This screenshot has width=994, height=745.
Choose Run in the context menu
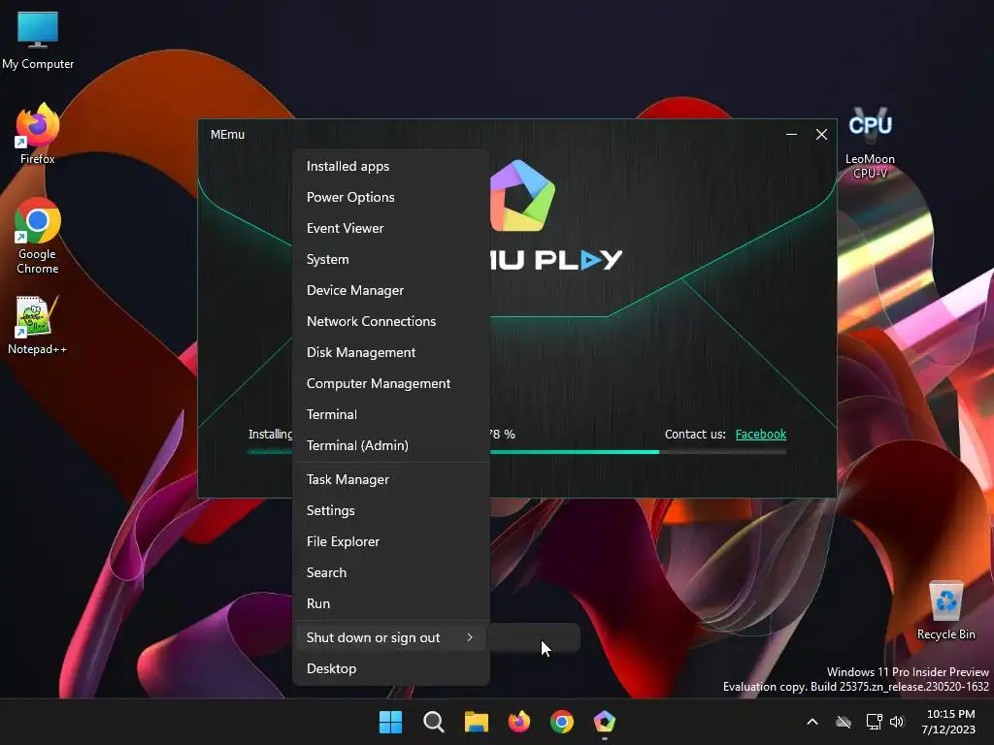tap(390, 603)
